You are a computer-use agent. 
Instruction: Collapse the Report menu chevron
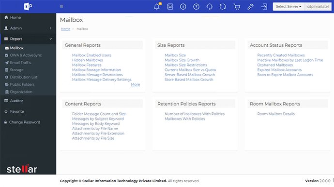[x=51, y=39]
